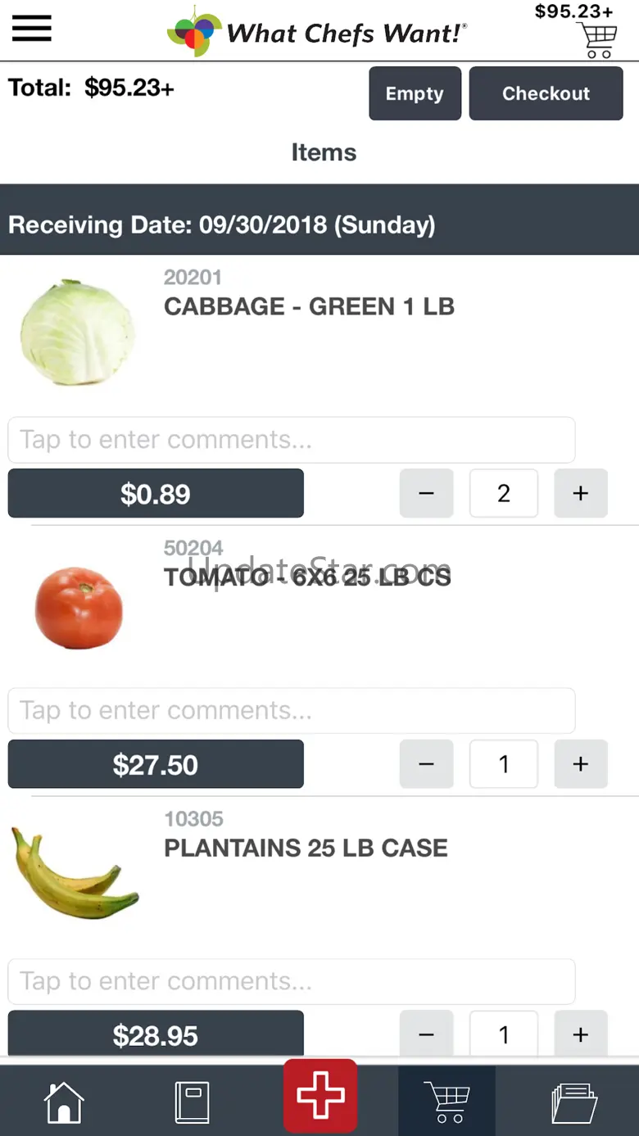Open the hamburger menu

31,29
